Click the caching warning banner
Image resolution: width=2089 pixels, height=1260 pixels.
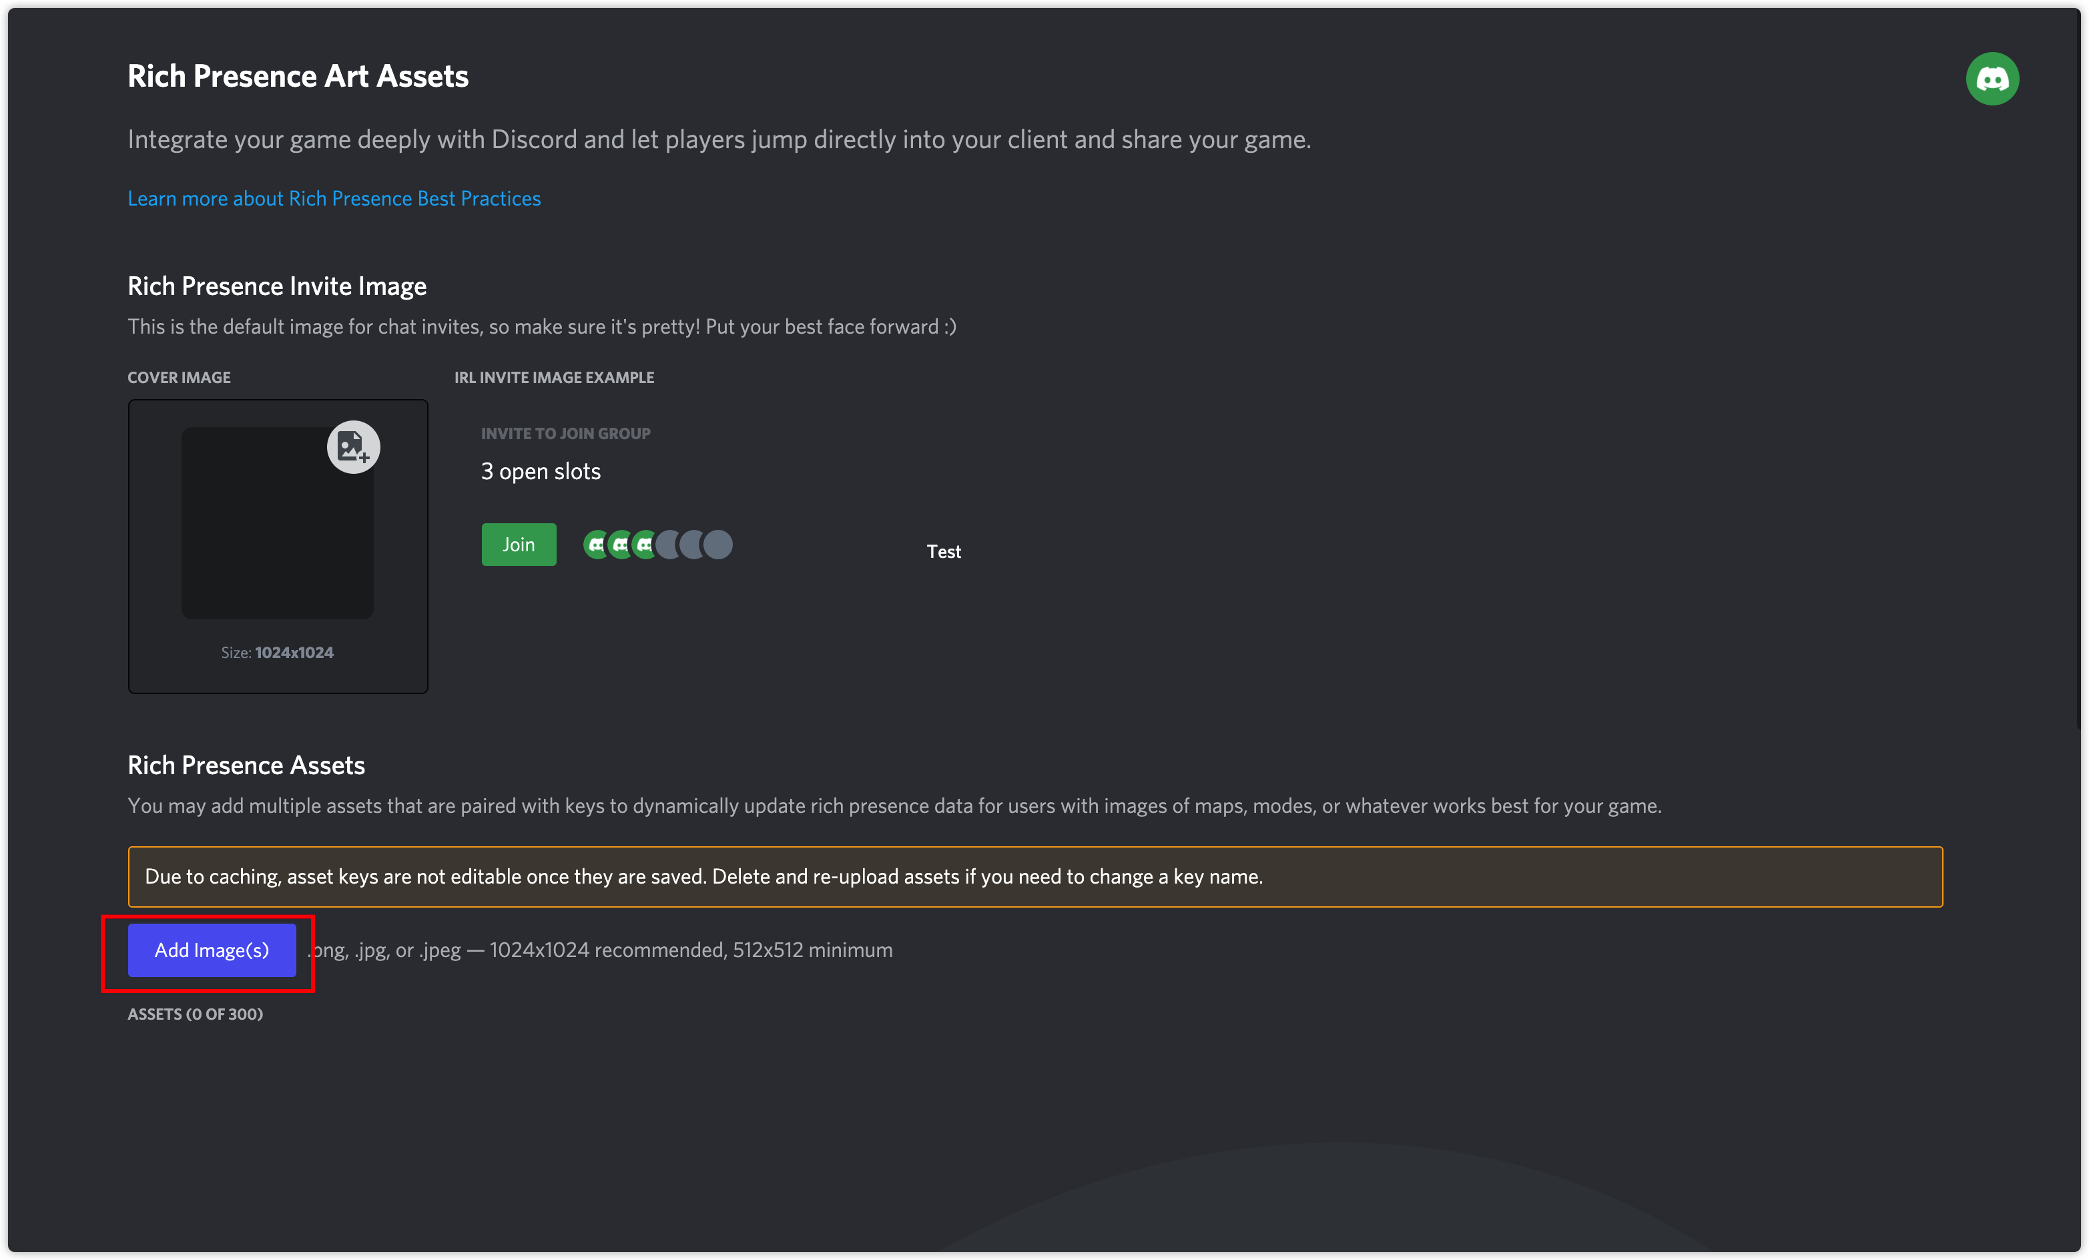click(x=1035, y=877)
